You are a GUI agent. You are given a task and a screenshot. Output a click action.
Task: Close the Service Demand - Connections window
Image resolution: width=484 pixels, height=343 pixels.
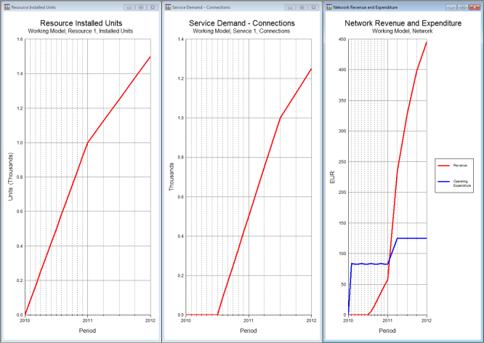tap(313, 7)
